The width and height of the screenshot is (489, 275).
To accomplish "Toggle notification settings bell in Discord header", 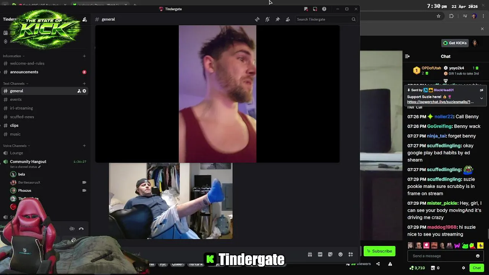I will pos(267,19).
